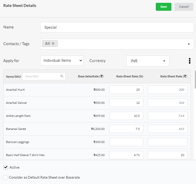The width and height of the screenshot is (196, 184).
Task: Click the Items/SKU search field
Action: pos(44,76)
